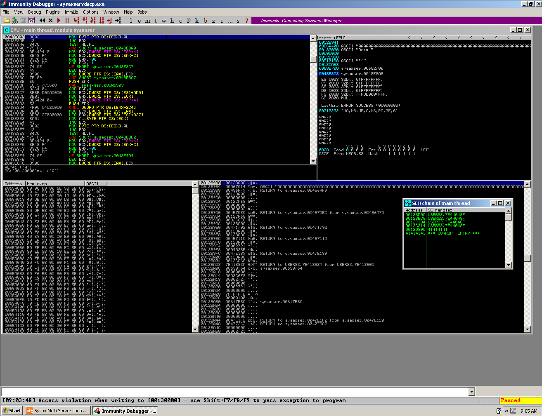Viewport: 542px width, 416px height.
Task: Open the View menu
Action: click(x=19, y=12)
